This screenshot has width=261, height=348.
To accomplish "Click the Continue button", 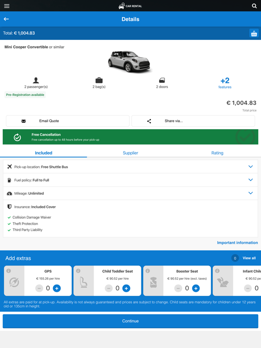I will [x=130, y=321].
